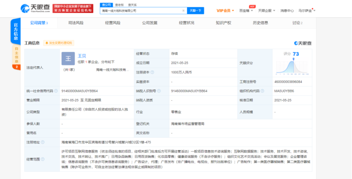Click help icon next to 统一社会信用代码
This screenshot has width=352, height=179.
click(56, 91)
